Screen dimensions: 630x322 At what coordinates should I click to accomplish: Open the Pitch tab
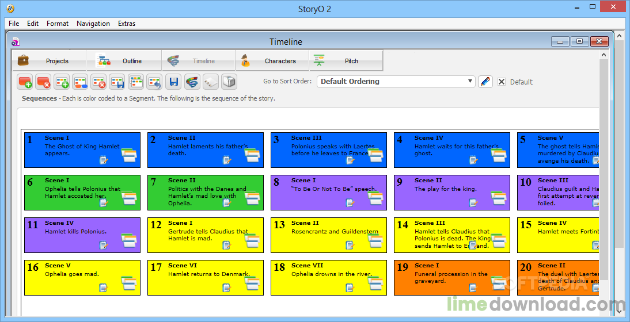pos(346,61)
